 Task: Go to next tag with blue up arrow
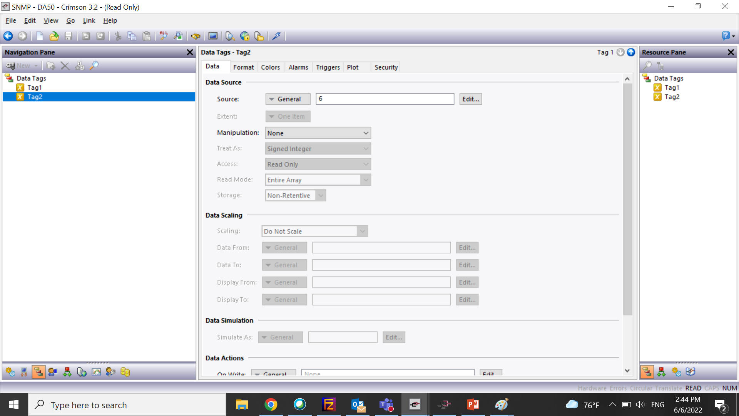click(x=631, y=52)
